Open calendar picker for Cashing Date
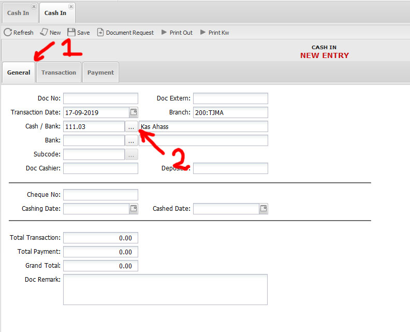The height and width of the screenshot is (332, 410). pyautogui.click(x=134, y=209)
